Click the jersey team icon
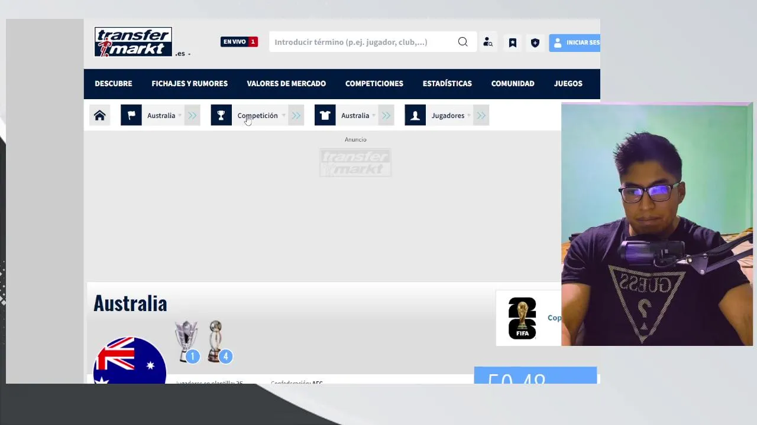 pyautogui.click(x=325, y=115)
